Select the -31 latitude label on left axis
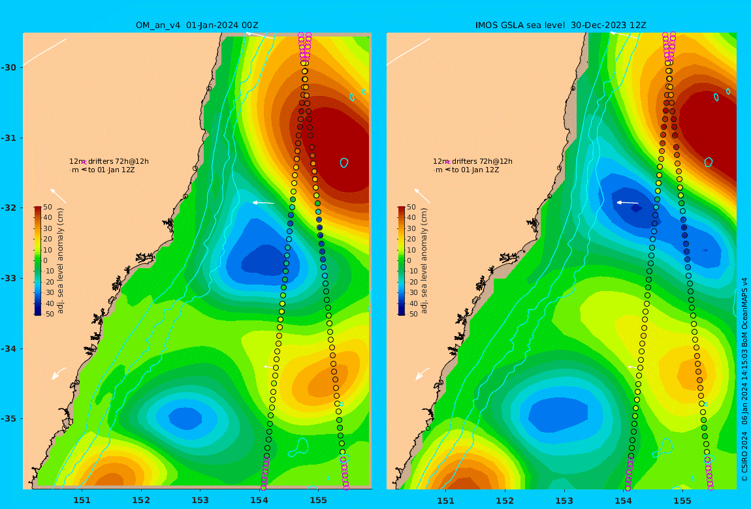751x509 pixels. (x=8, y=138)
